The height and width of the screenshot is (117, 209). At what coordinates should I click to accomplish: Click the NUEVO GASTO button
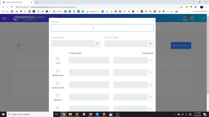tap(181, 45)
